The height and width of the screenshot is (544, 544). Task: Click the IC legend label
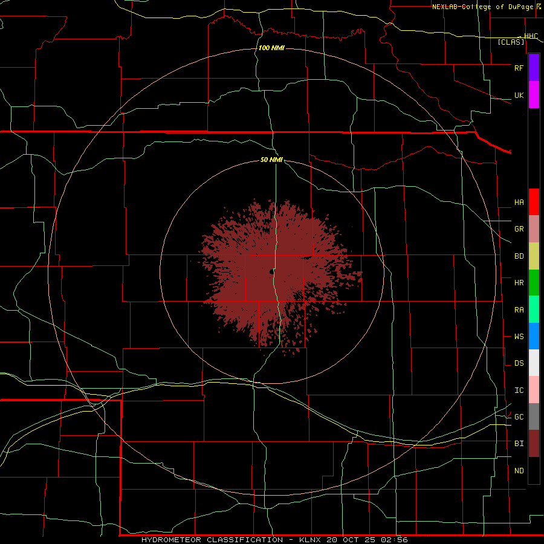519,390
